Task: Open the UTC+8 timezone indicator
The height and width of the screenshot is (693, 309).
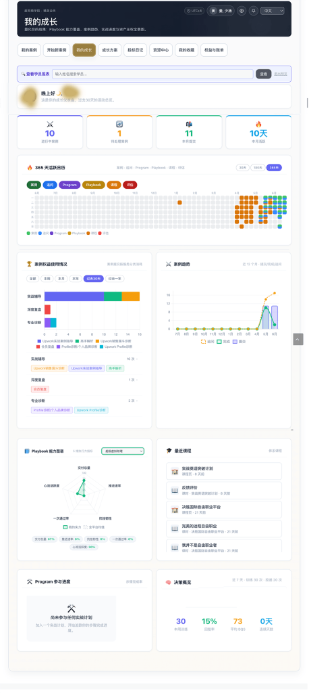Action: tap(194, 11)
